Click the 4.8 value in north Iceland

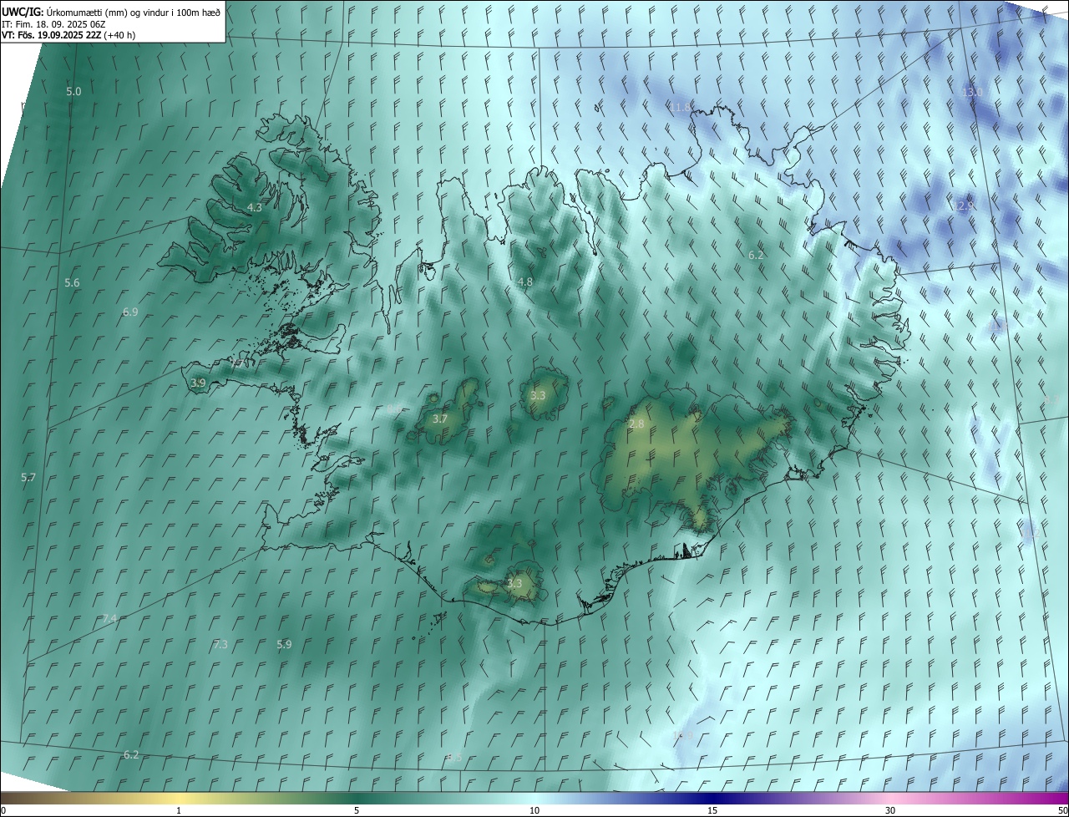point(524,282)
